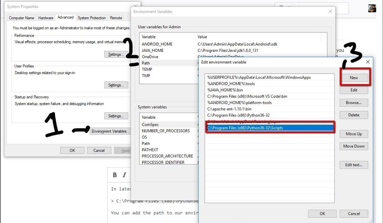Screen dimensions: 383x223
Task: Select the Python36-32 path entry
Action: pos(269,115)
